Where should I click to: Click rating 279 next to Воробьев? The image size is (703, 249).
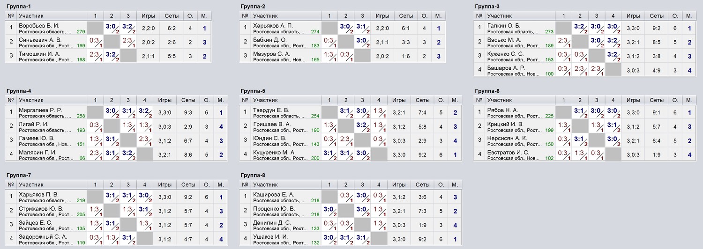[81, 31]
